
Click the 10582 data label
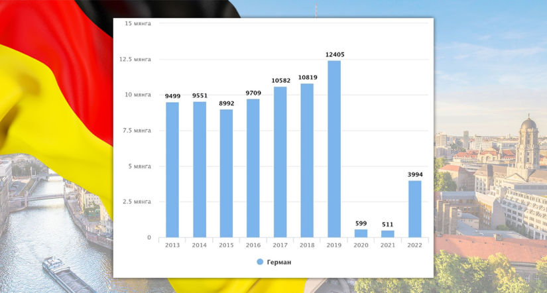(x=281, y=81)
